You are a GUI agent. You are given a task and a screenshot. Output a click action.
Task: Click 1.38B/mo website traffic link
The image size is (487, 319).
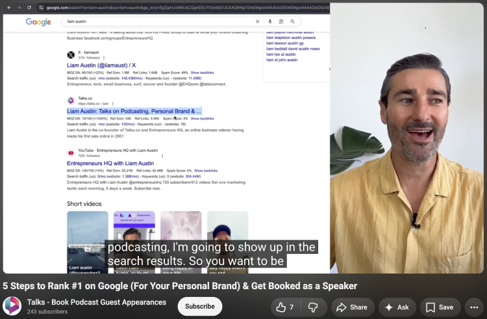tap(131, 177)
